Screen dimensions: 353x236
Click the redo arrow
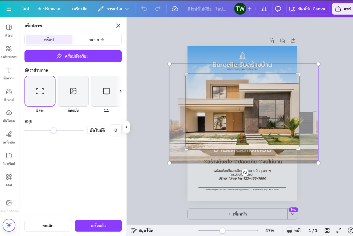158,9
